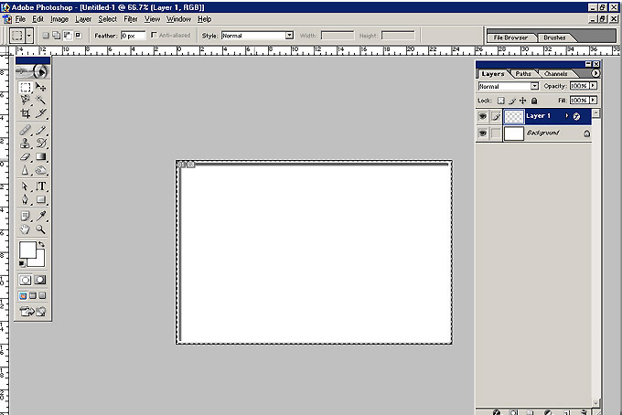Select the Rectangular Marquee tool
This screenshot has width=622, height=415.
point(26,87)
